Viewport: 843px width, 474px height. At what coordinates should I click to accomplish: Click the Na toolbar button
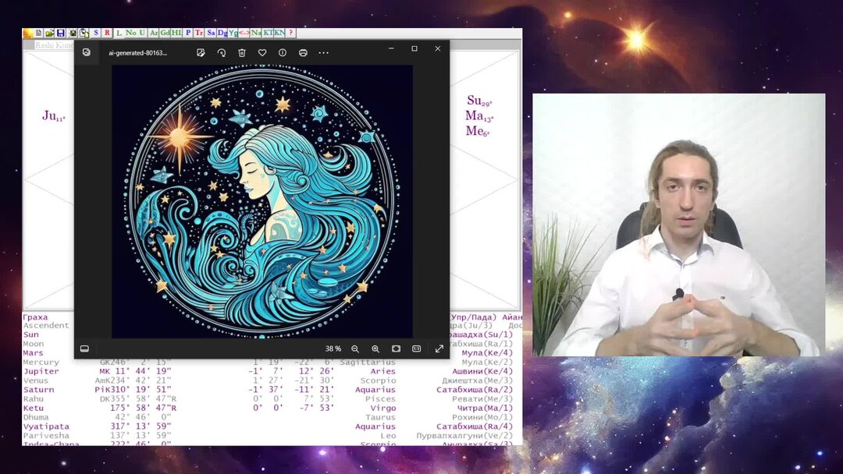[256, 33]
